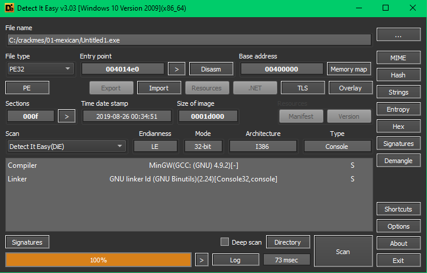Open the Import table
This screenshot has height=273, width=427.
coord(158,87)
